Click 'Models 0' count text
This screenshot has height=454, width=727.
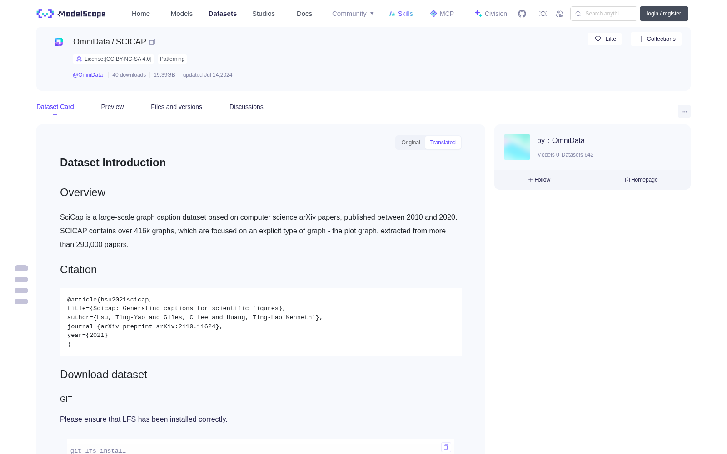tap(548, 155)
